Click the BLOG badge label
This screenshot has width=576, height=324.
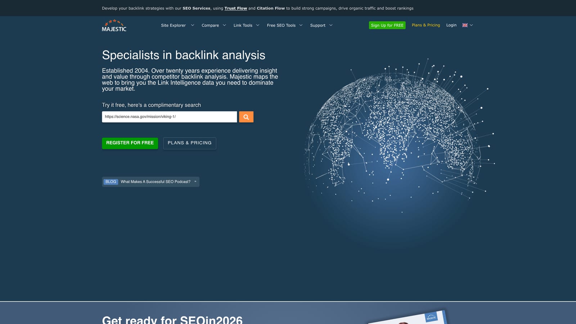[x=111, y=182]
